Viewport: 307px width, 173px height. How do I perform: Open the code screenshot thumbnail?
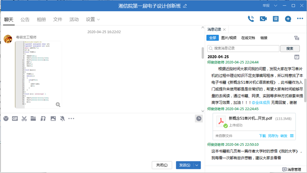click(x=38, y=75)
